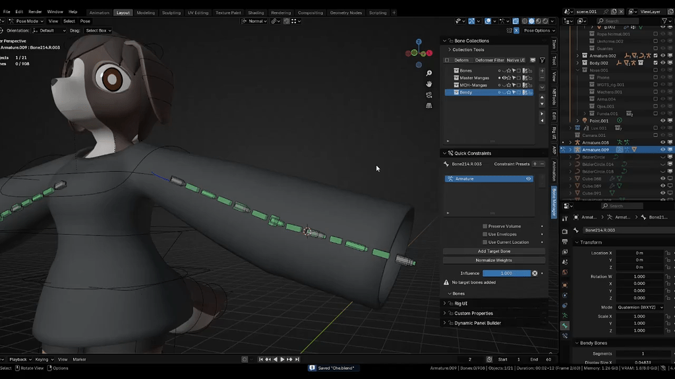Toggle show overlays icon in viewport header

[488, 21]
